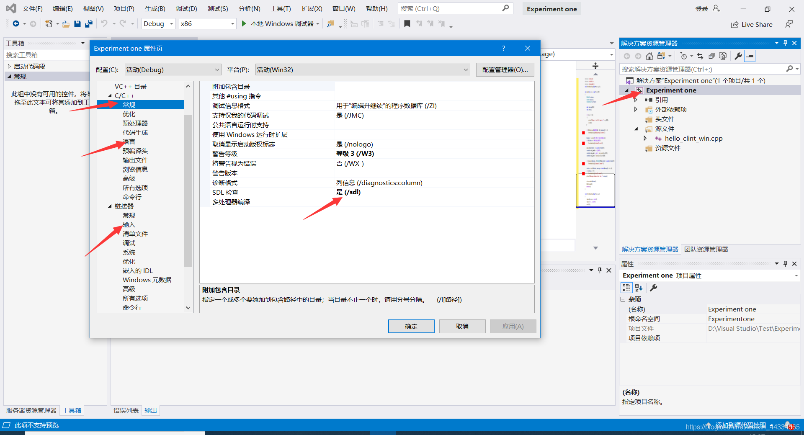Viewport: 804px width, 435px height.
Task: Click the Live Share icon
Action: pyautogui.click(x=734, y=25)
